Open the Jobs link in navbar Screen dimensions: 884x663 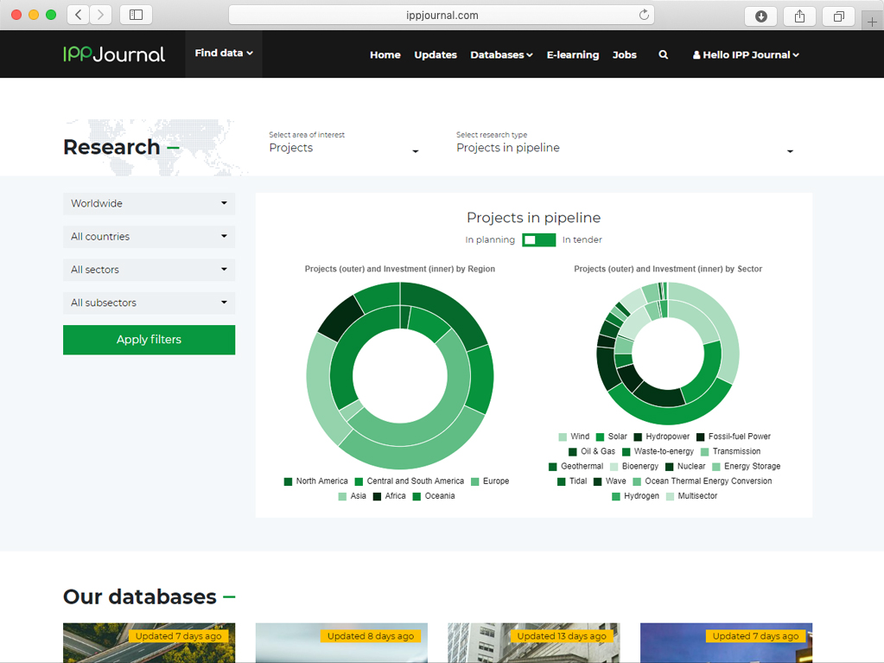tap(624, 54)
